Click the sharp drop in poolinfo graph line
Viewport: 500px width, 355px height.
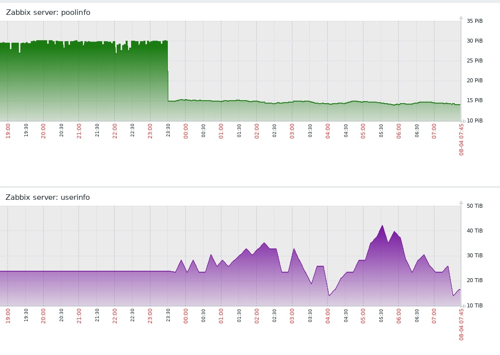click(x=168, y=71)
